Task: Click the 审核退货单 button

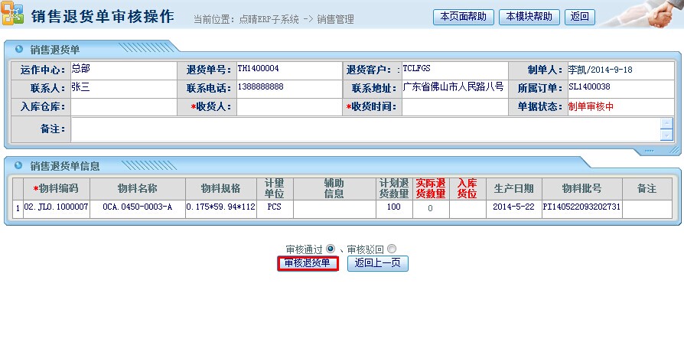Action: tap(308, 263)
